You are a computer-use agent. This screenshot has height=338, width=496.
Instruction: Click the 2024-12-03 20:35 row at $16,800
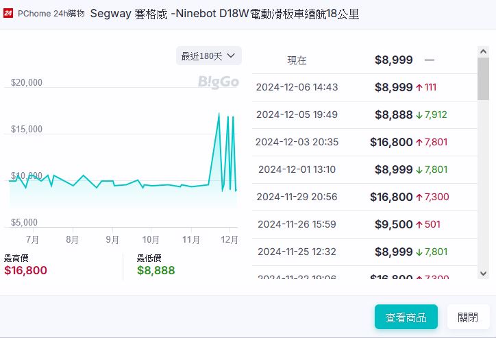click(363, 142)
